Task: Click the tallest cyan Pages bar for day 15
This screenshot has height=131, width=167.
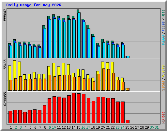Action: (79, 35)
